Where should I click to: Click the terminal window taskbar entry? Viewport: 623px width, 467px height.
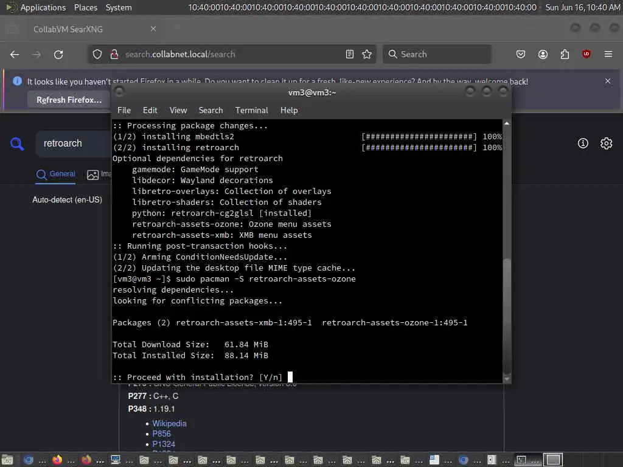point(527,460)
